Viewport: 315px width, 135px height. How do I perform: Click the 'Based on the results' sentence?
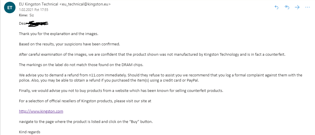[x=69, y=44]
